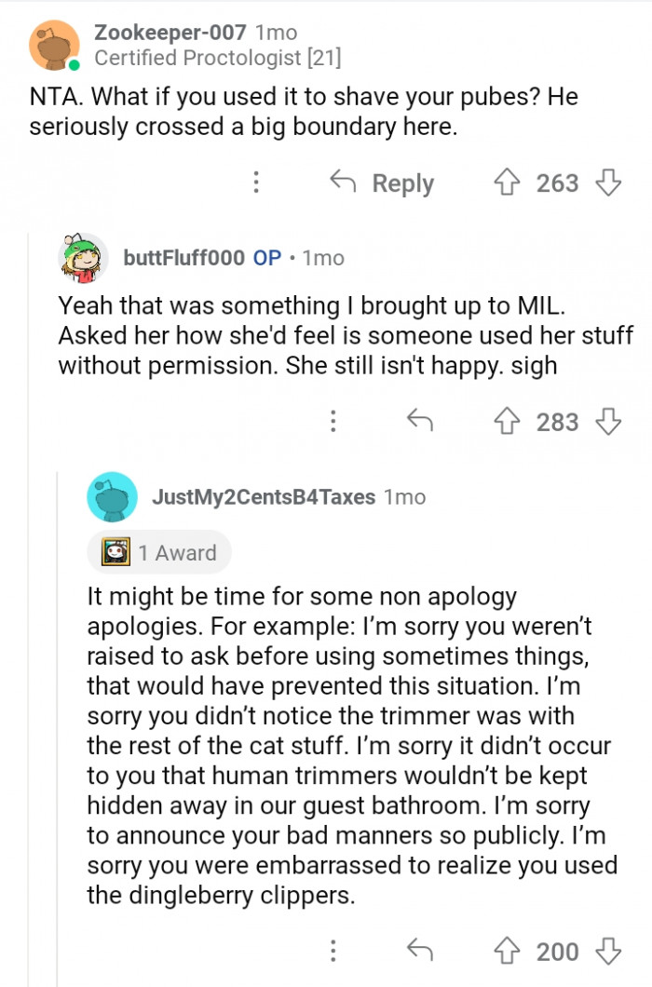Open three-dot menu on buttFluff000's comment
This screenshot has height=987, width=652.
(332, 423)
